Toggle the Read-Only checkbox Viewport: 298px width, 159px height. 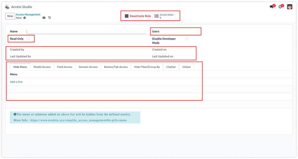point(28,39)
